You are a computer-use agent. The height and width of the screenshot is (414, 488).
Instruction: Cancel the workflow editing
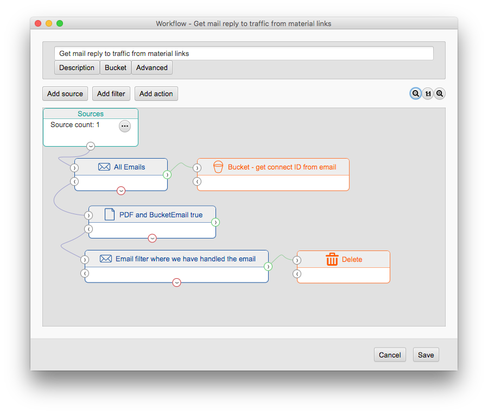(x=390, y=355)
